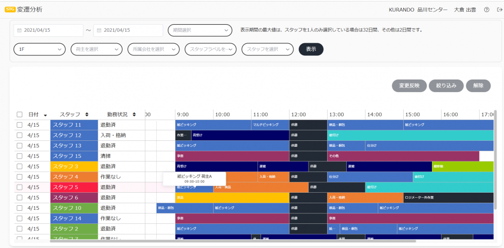The width and height of the screenshot is (504, 248).
Task: Click the logout icon in header
Action: pos(497,10)
